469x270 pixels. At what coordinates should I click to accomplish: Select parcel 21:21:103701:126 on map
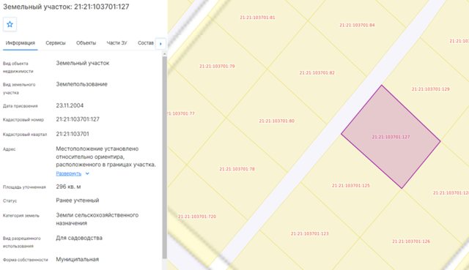(x=411, y=241)
